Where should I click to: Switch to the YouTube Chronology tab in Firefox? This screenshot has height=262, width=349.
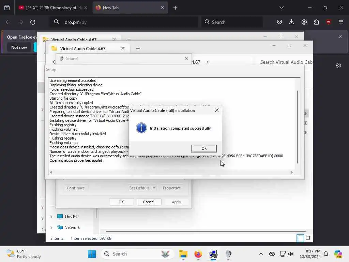tap(53, 8)
